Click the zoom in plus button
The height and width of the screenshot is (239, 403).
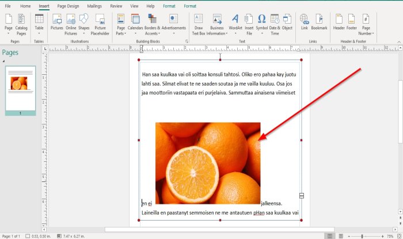pos(382,236)
